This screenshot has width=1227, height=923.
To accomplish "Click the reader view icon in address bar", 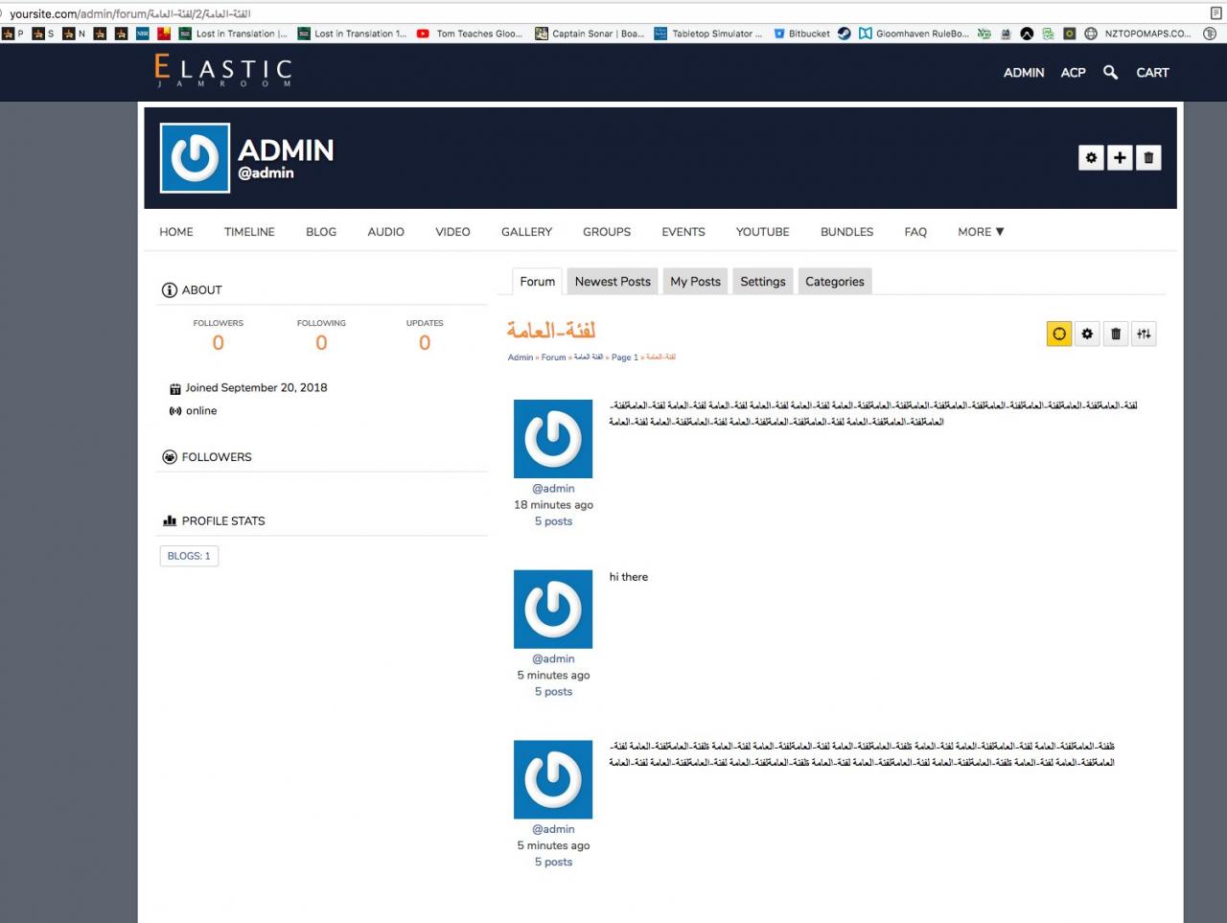I will click(x=1216, y=13).
